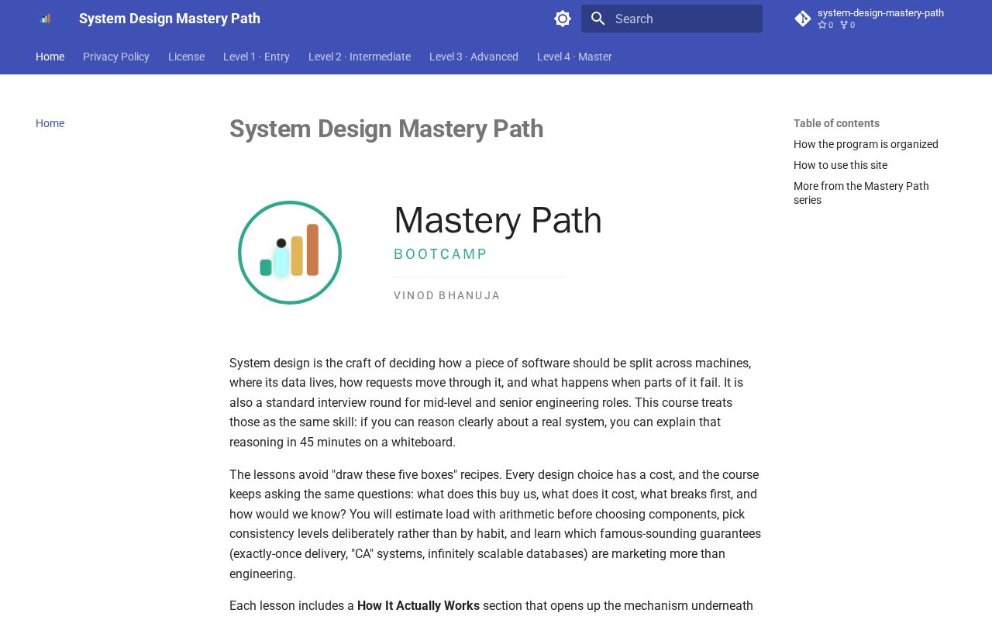Jump to More from the Mastery Path series
992x620 pixels.
coord(861,193)
